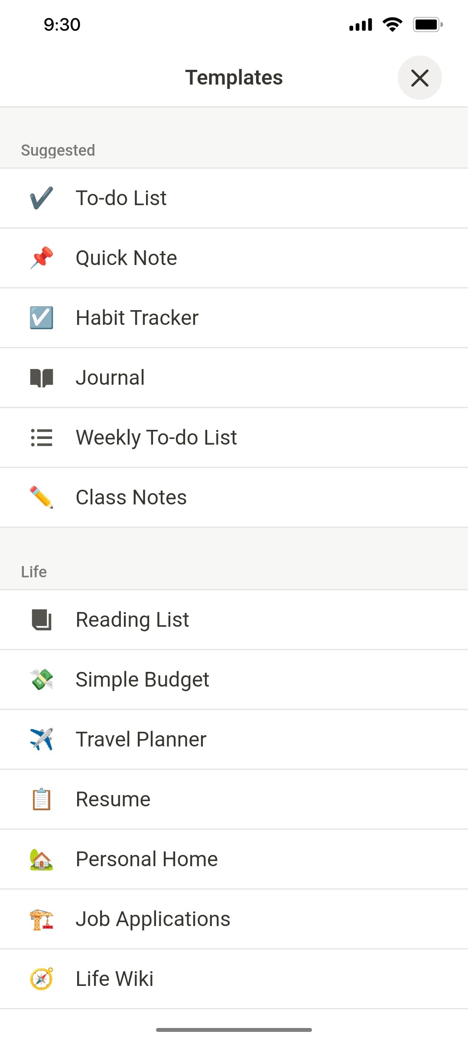Tap the red pushpin icon for Quick Note
Screen dimensions: 468x1041
[41, 257]
